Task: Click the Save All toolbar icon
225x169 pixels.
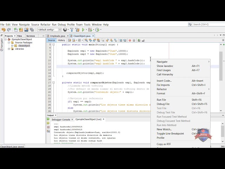Action: (32, 30)
